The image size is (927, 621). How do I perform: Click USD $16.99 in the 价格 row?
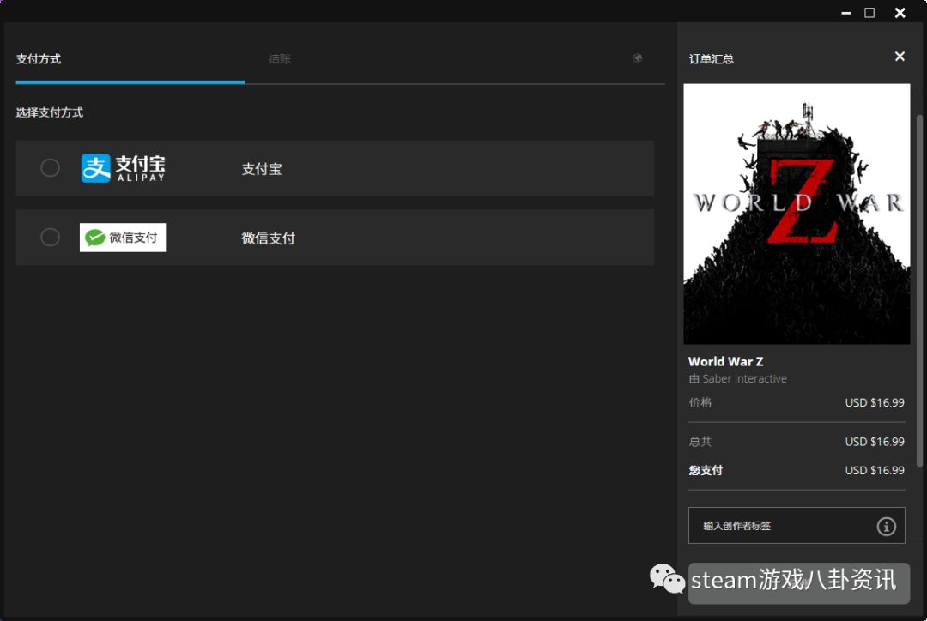875,402
